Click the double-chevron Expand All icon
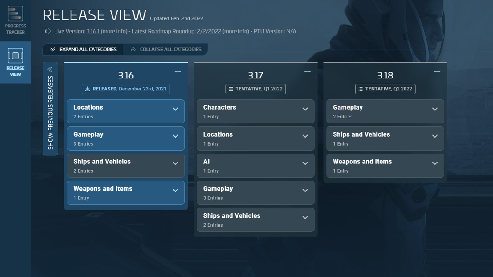Image resolution: width=493 pixels, height=277 pixels. click(53, 50)
